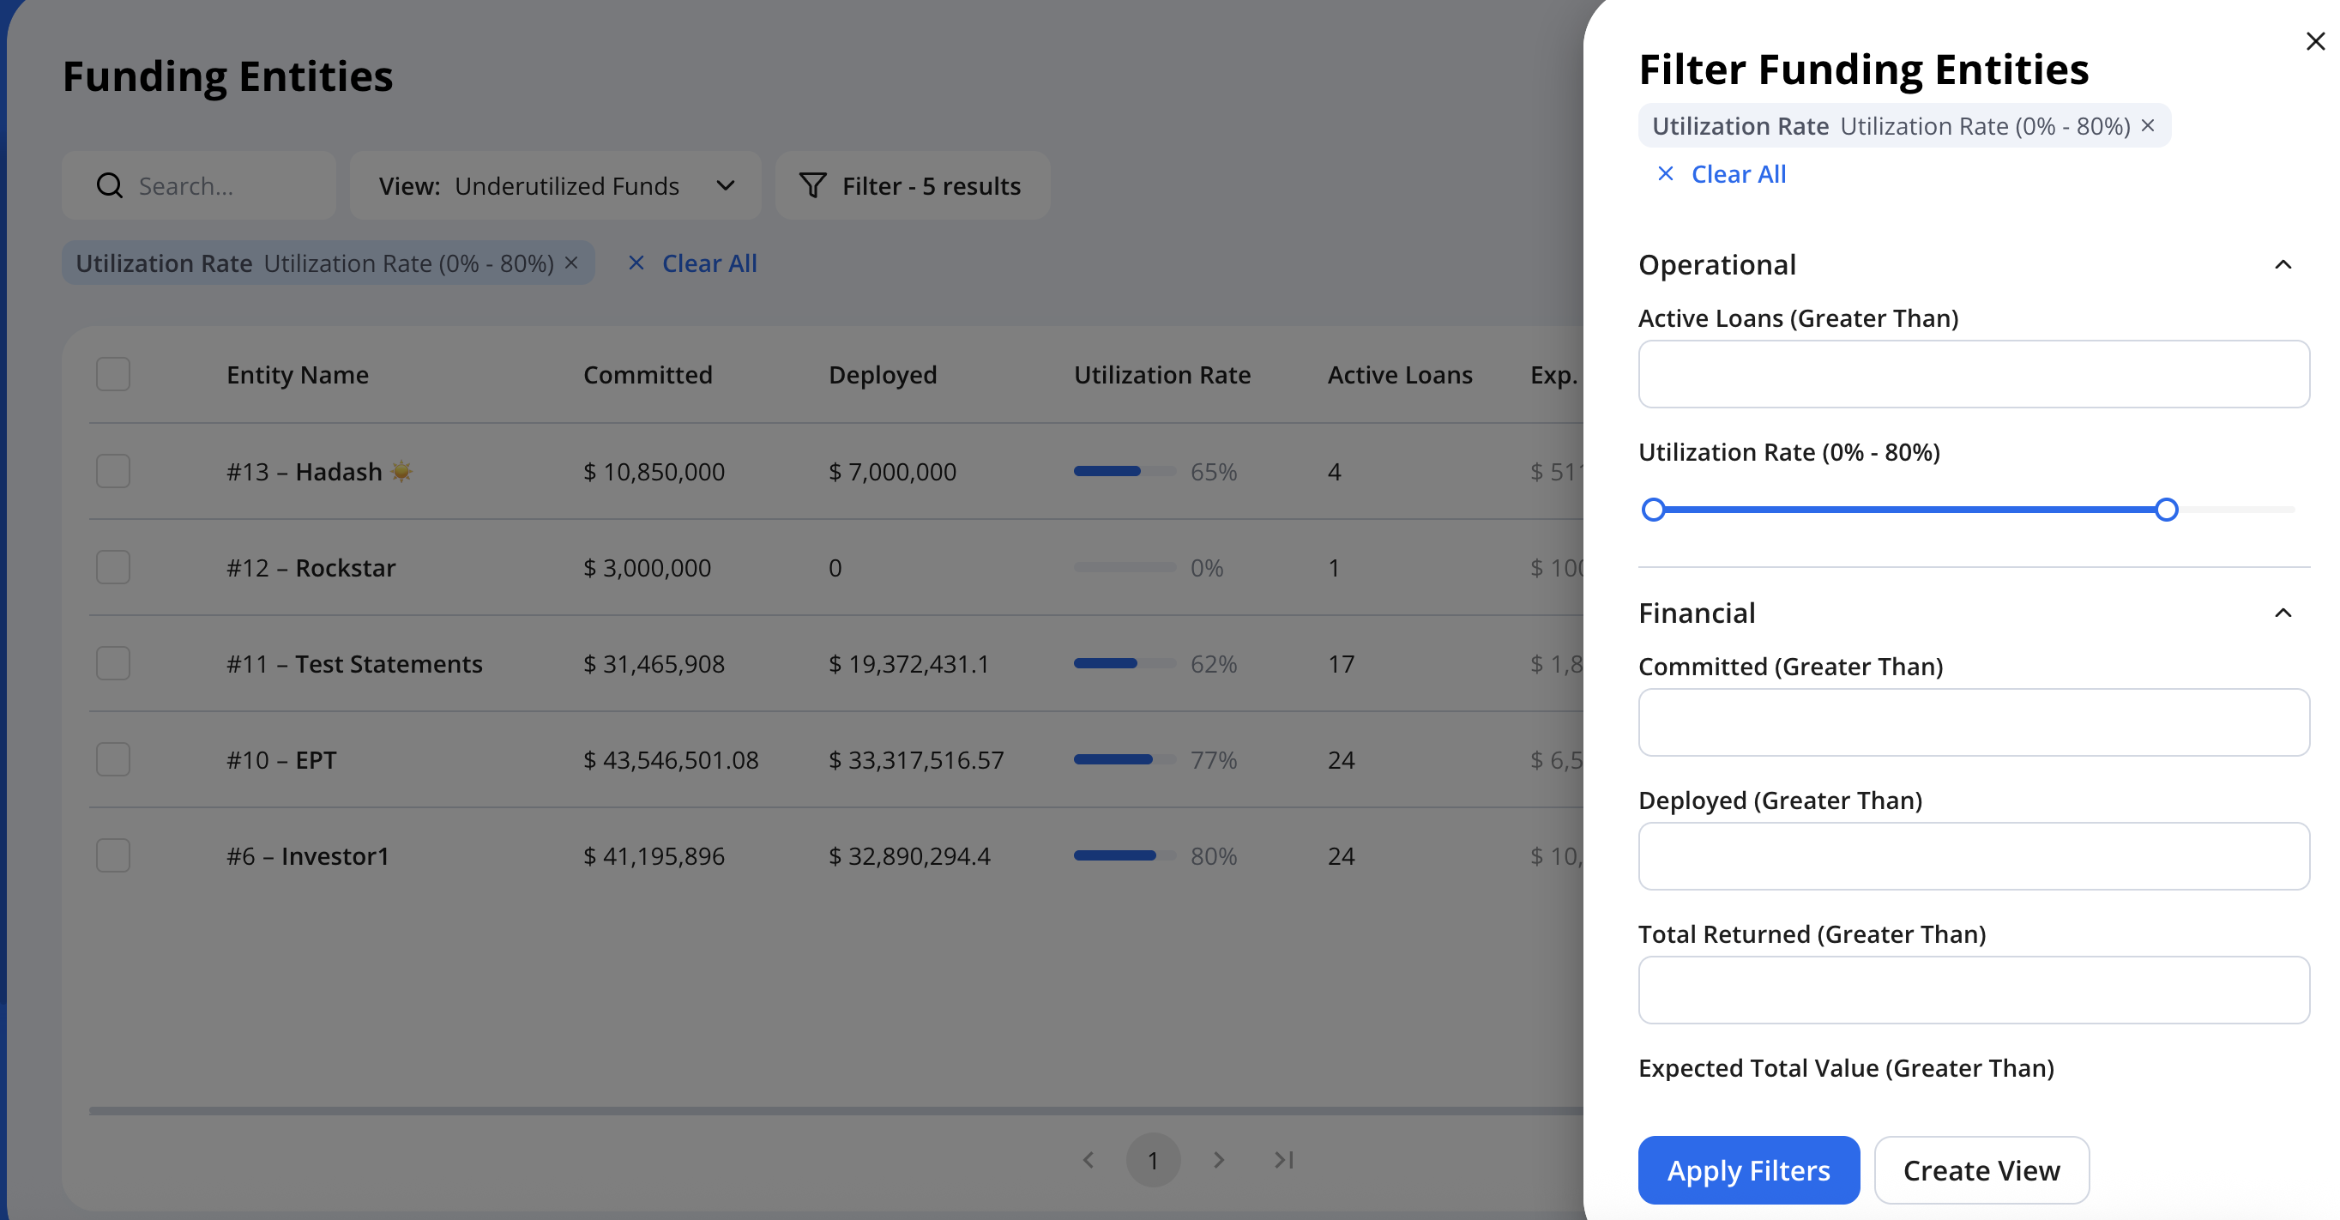Click the Deployed column header

coord(882,374)
